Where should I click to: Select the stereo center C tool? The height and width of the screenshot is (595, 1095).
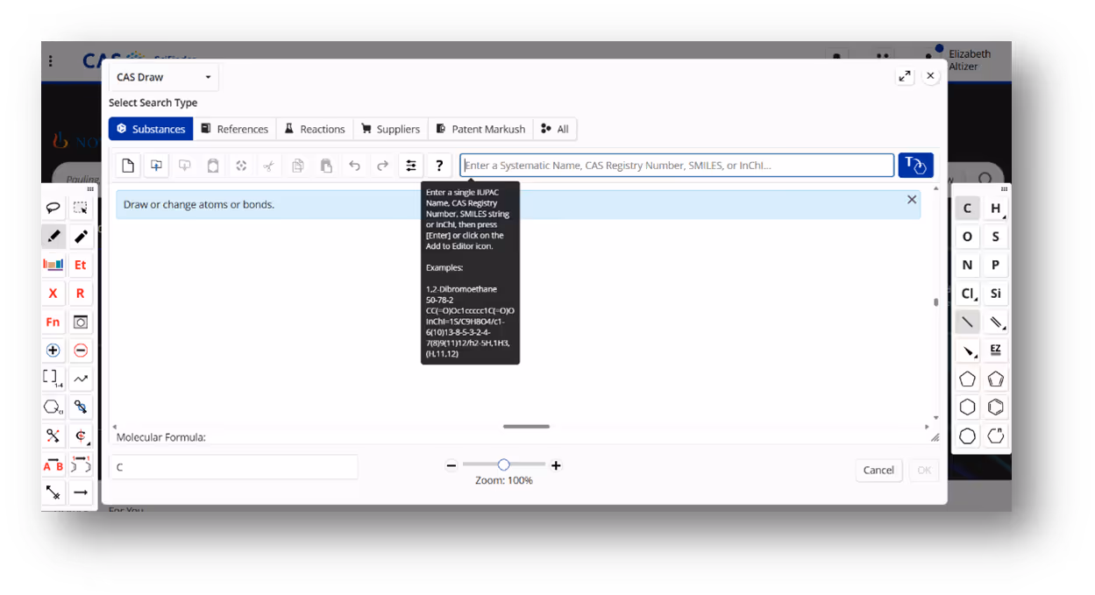click(81, 436)
